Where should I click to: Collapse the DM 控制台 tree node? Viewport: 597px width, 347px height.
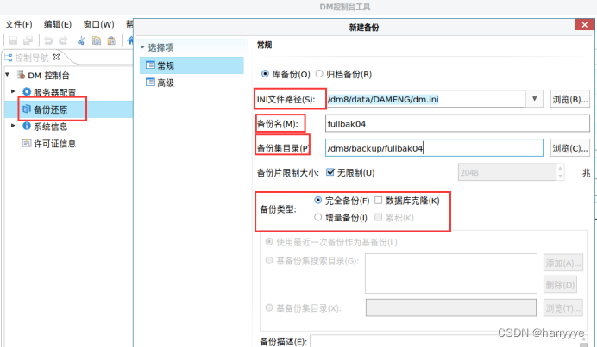[7, 75]
